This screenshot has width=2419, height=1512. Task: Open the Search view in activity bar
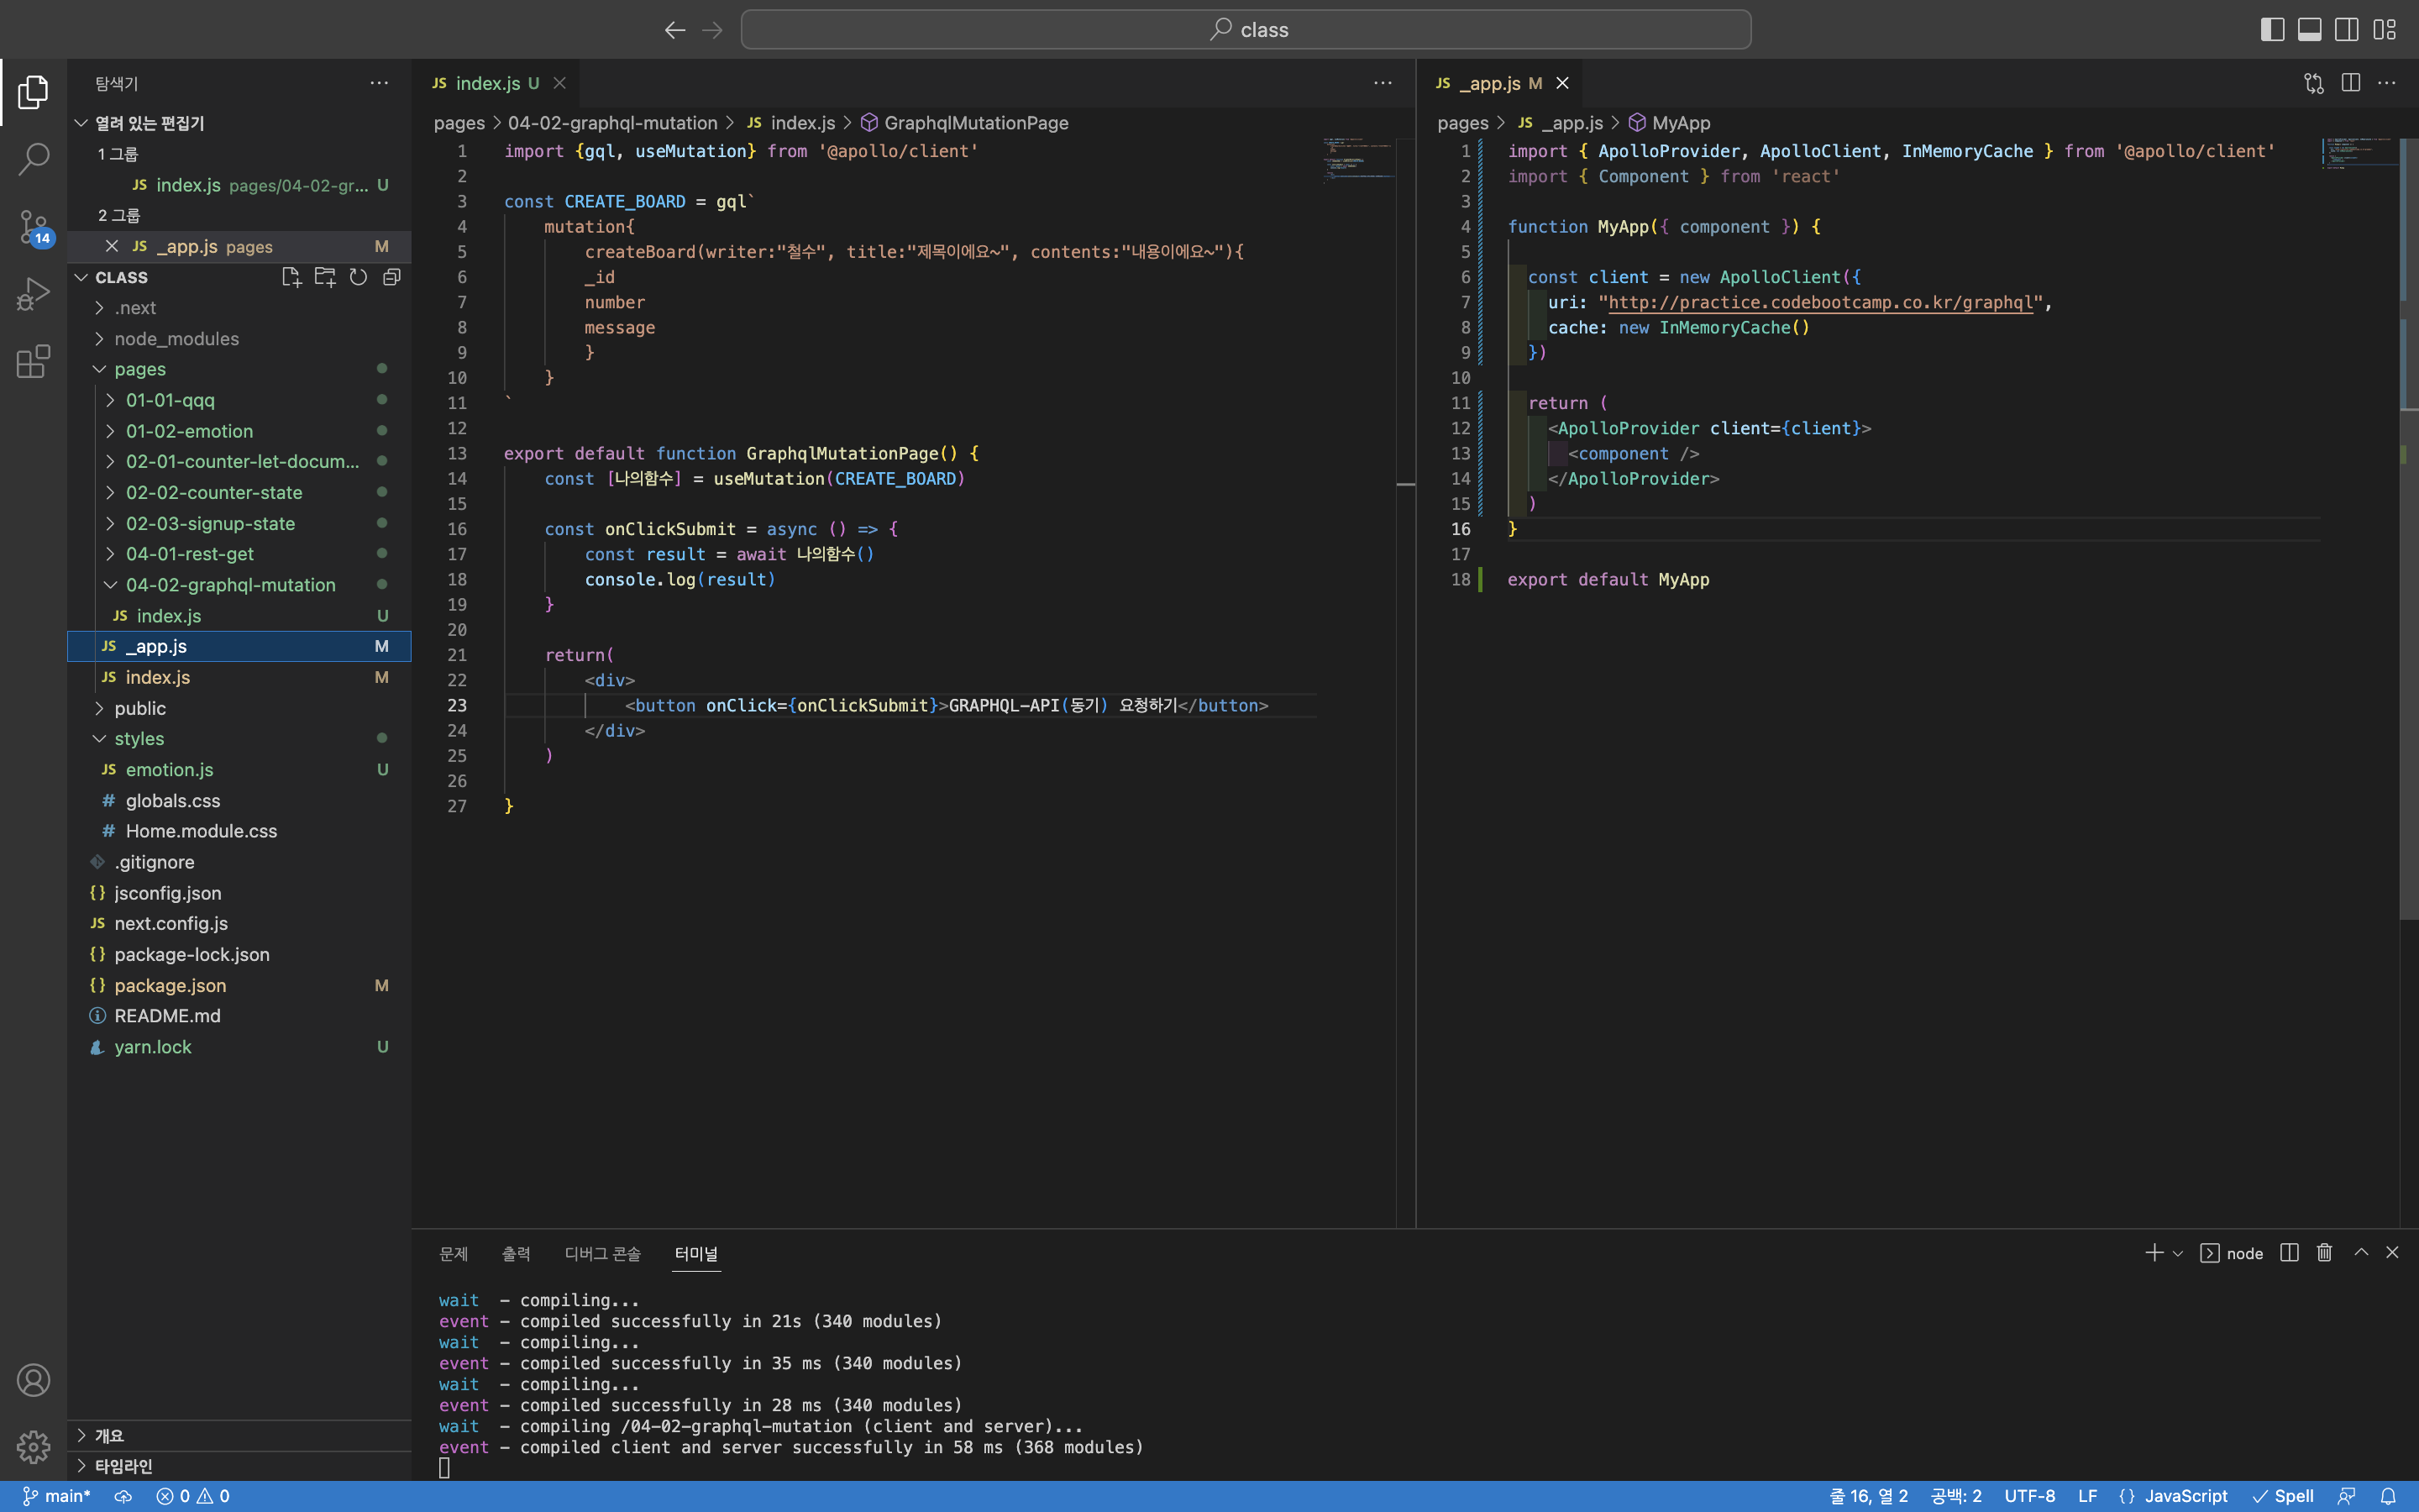33,159
